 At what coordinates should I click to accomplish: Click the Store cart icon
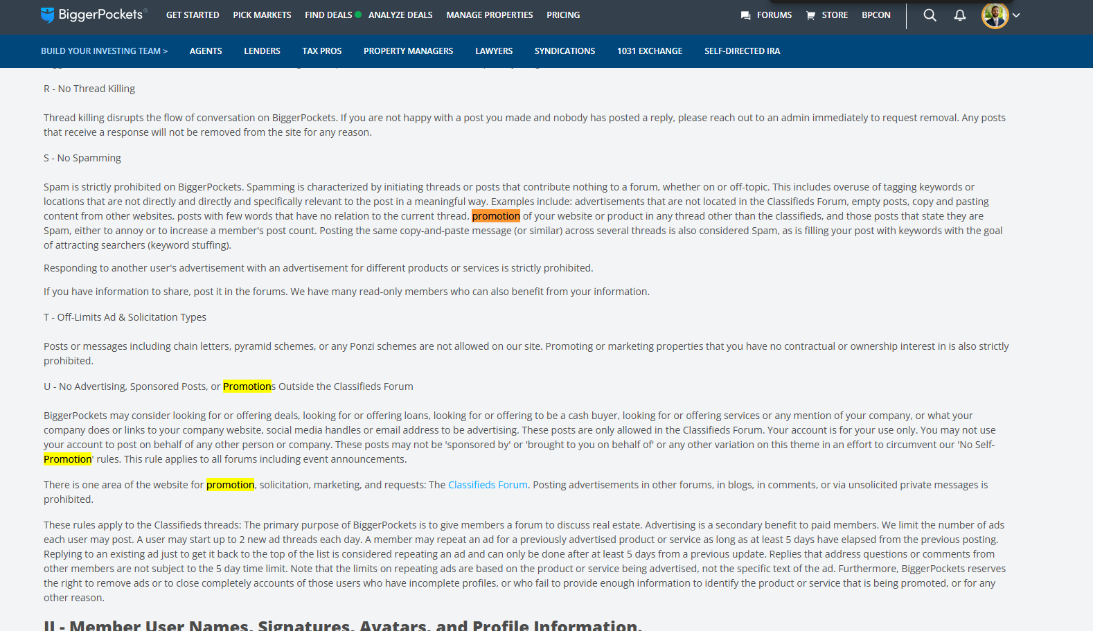click(810, 15)
